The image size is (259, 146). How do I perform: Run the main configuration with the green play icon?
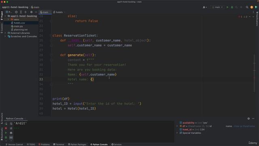point(227,7)
